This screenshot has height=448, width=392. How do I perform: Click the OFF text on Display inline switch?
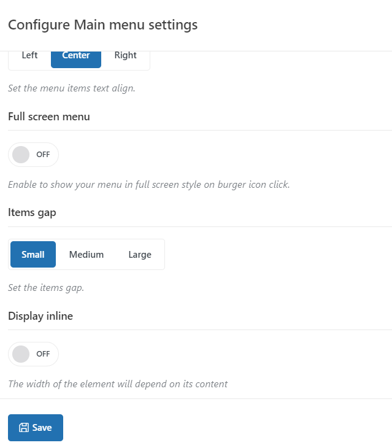pos(43,354)
